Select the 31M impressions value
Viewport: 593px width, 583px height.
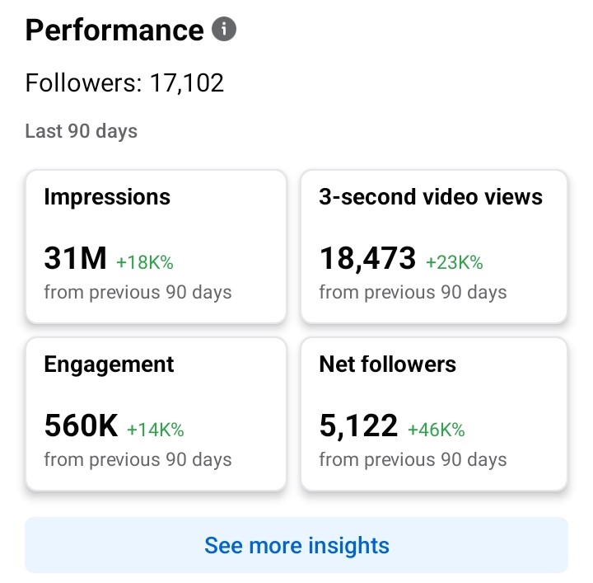(75, 259)
